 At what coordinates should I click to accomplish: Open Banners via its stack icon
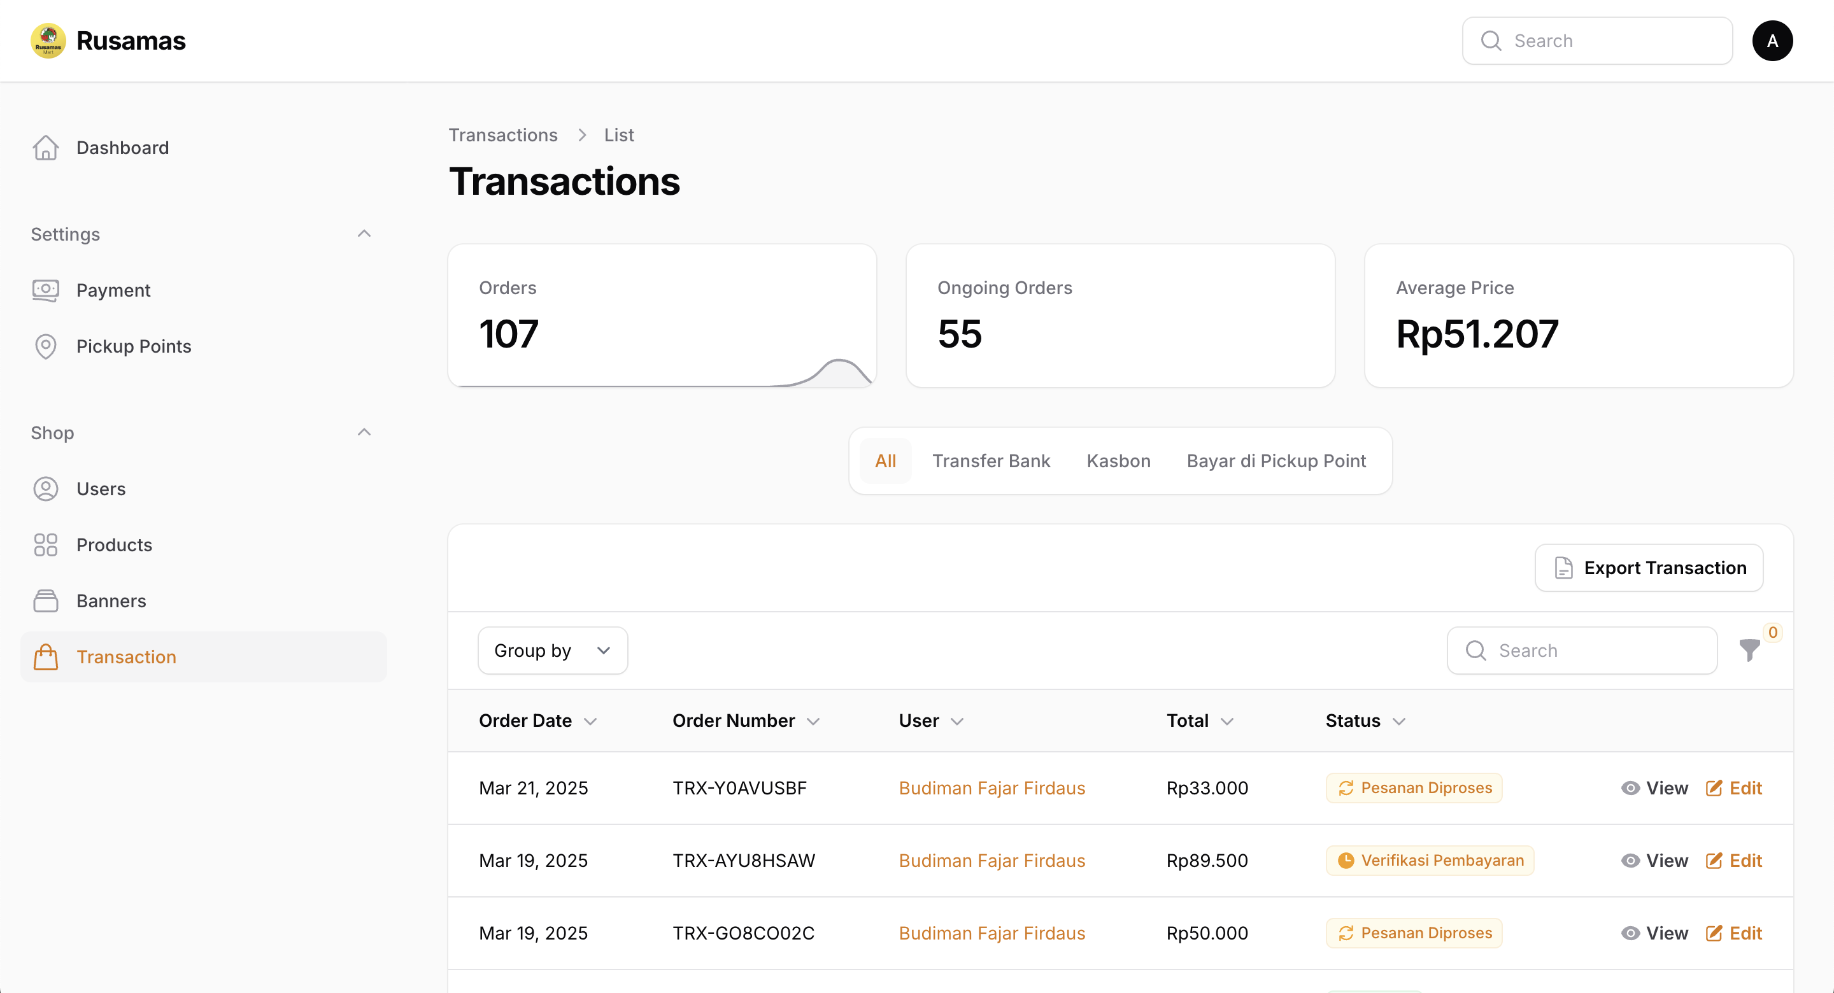(46, 601)
